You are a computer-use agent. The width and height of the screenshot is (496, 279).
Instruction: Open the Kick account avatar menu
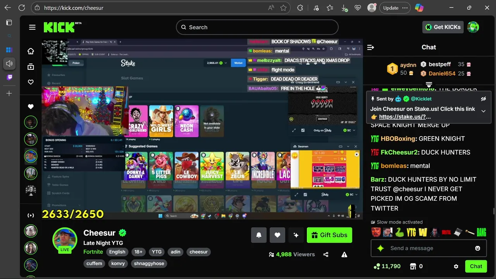click(473, 27)
